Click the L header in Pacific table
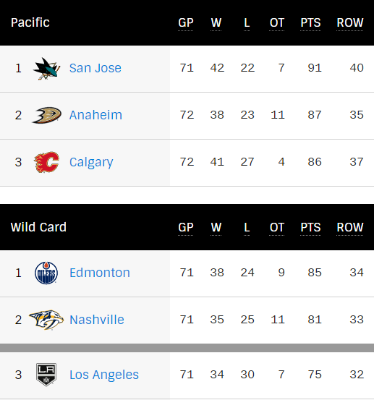This screenshot has width=374, height=400. pos(247,23)
